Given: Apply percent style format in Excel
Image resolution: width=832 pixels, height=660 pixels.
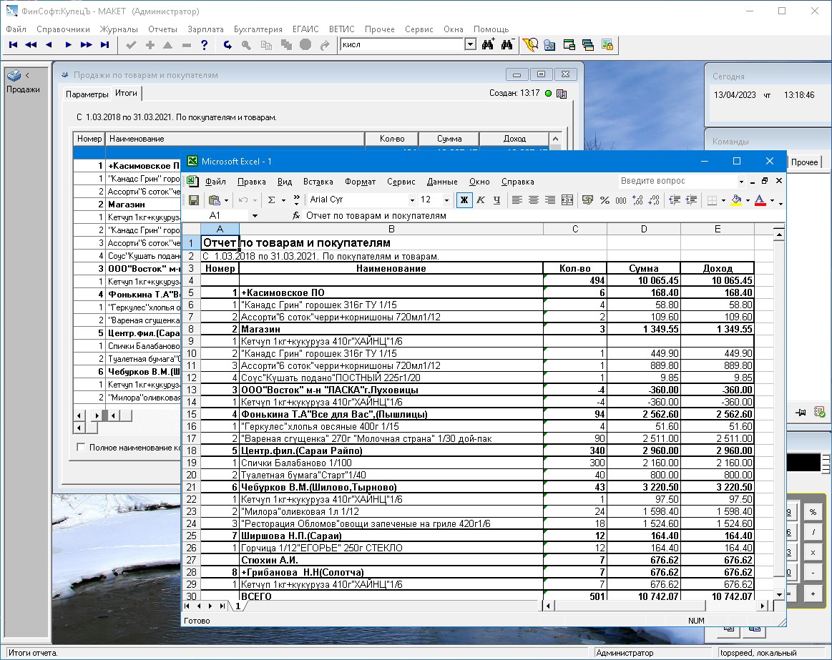Looking at the screenshot, I should [x=605, y=200].
